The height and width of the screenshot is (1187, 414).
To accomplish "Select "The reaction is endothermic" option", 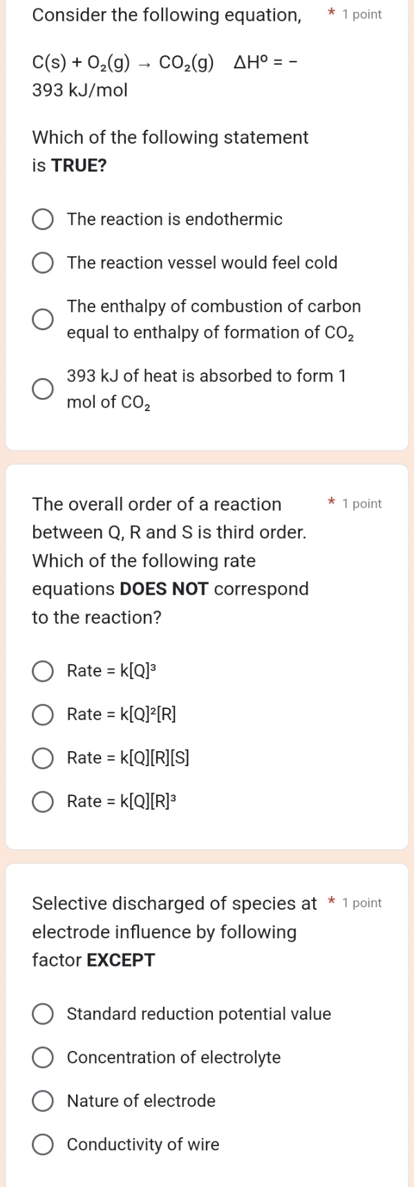I will tap(42, 219).
